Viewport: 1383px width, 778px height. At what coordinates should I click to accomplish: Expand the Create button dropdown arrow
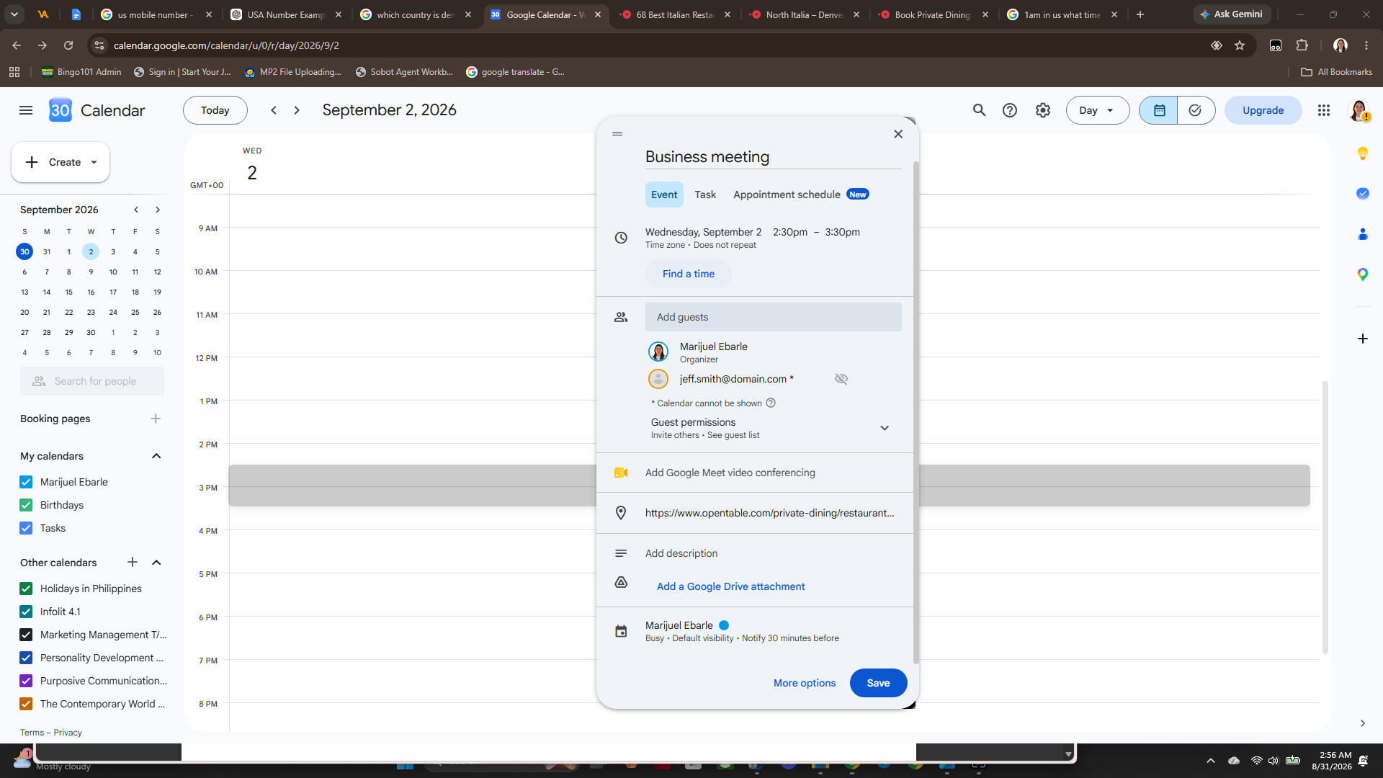coord(94,162)
